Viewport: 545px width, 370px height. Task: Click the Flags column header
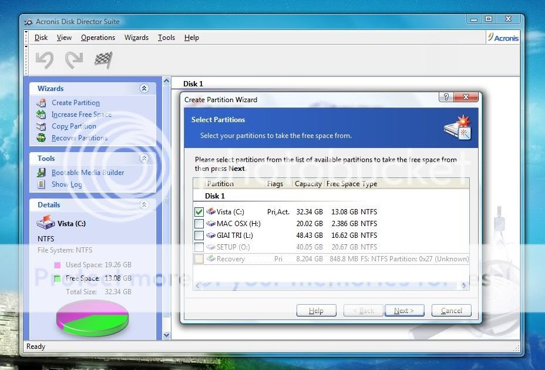(279, 184)
